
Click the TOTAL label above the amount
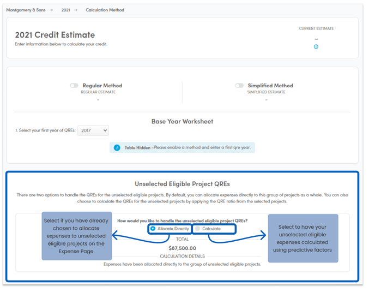tap(182, 239)
